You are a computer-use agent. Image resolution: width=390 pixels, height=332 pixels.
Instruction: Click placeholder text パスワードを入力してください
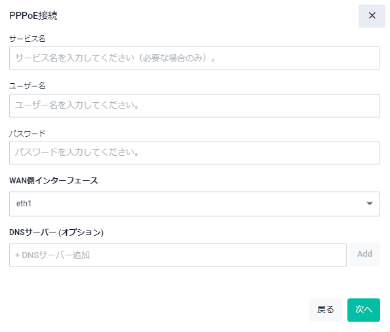tap(77, 153)
